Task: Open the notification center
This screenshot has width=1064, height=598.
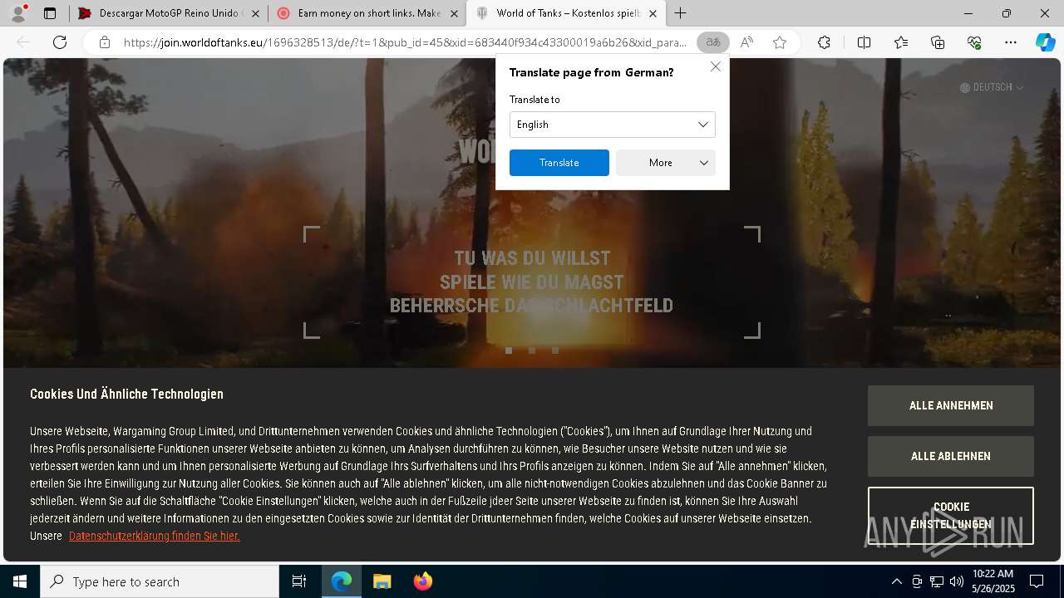Action: tap(1037, 581)
